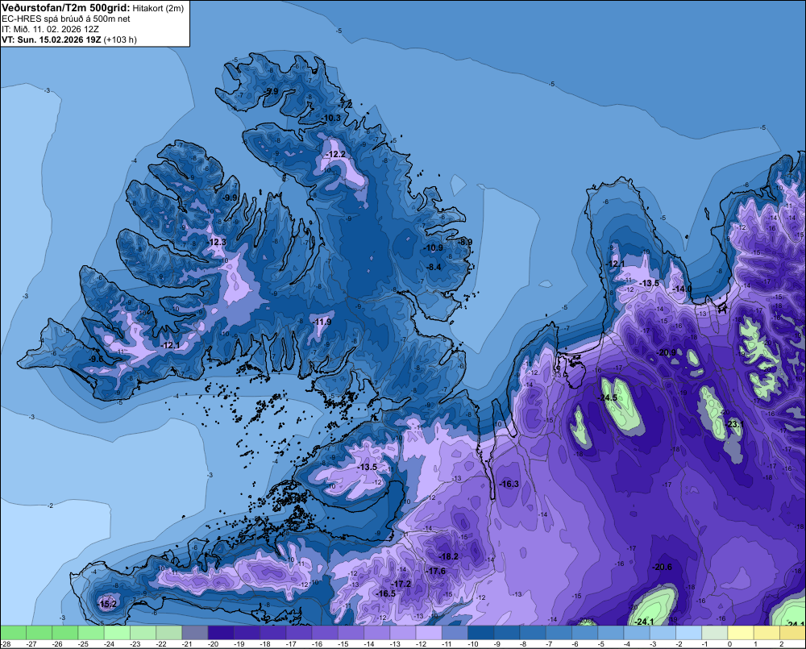Image resolution: width=806 pixels, height=649 pixels.
Task: Select the -16.3 temperature label
Action: pos(509,484)
